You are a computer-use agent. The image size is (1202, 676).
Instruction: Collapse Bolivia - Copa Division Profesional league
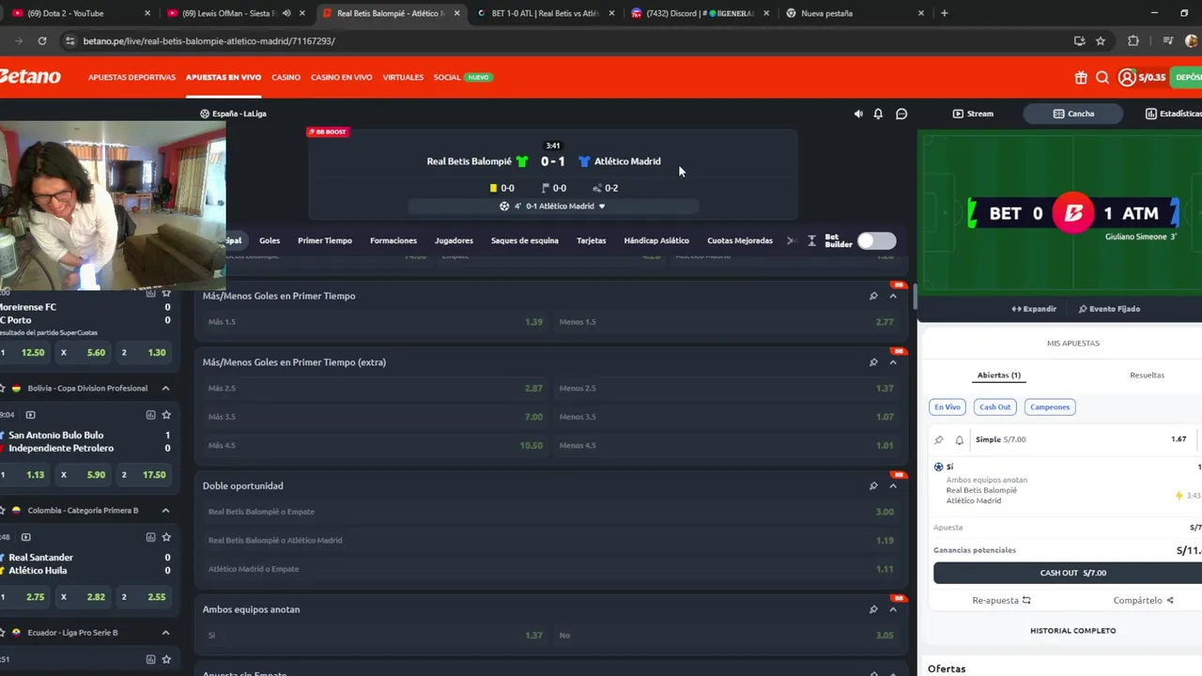pyautogui.click(x=165, y=388)
